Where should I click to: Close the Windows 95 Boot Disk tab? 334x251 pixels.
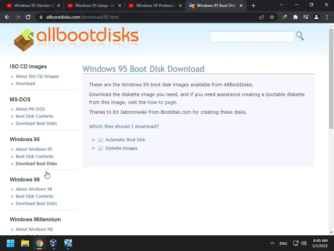[241, 6]
